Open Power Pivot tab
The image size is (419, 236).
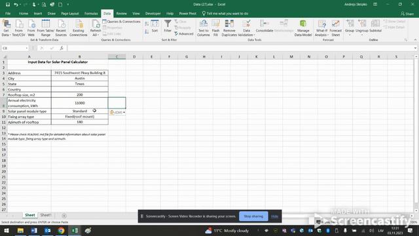188,13
